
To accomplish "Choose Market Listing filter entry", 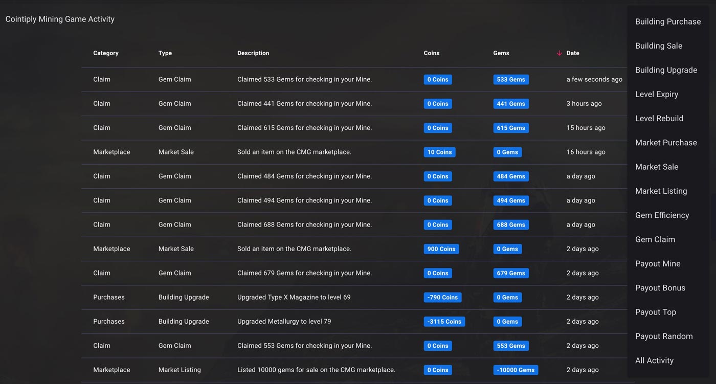I will 661,191.
